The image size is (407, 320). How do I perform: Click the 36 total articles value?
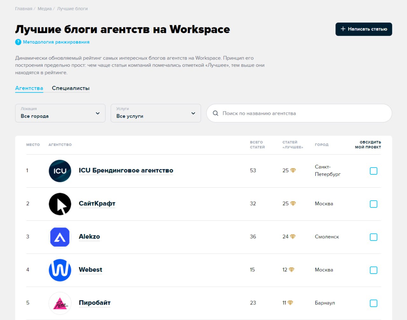[x=253, y=237]
